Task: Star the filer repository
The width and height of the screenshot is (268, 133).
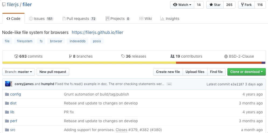Action: click(x=215, y=5)
